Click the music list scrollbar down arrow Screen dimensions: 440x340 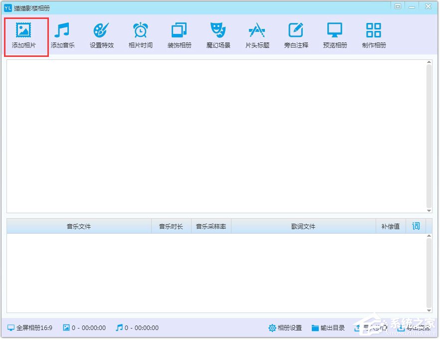click(x=429, y=310)
